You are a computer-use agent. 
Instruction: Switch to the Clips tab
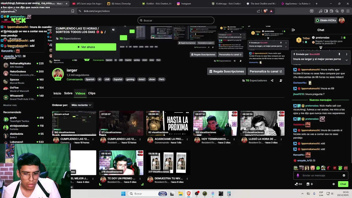click(x=92, y=93)
